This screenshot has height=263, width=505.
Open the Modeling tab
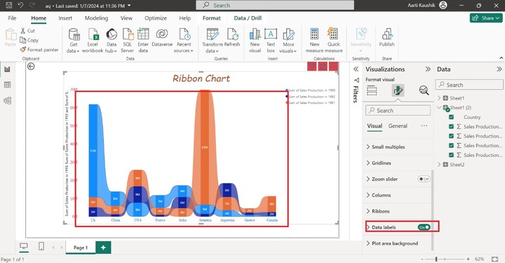[x=96, y=18]
